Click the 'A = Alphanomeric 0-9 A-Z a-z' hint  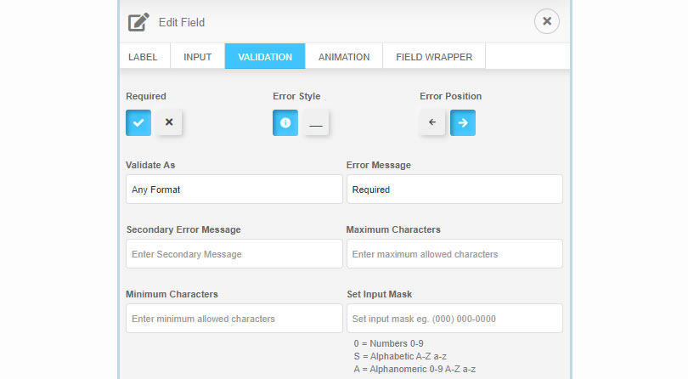pos(414,369)
